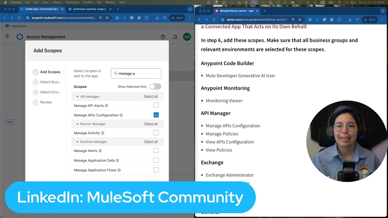Screen dimensions: 388x218
Task: Check the Manage API Alerts checkbox
Action: [x=156, y=105]
